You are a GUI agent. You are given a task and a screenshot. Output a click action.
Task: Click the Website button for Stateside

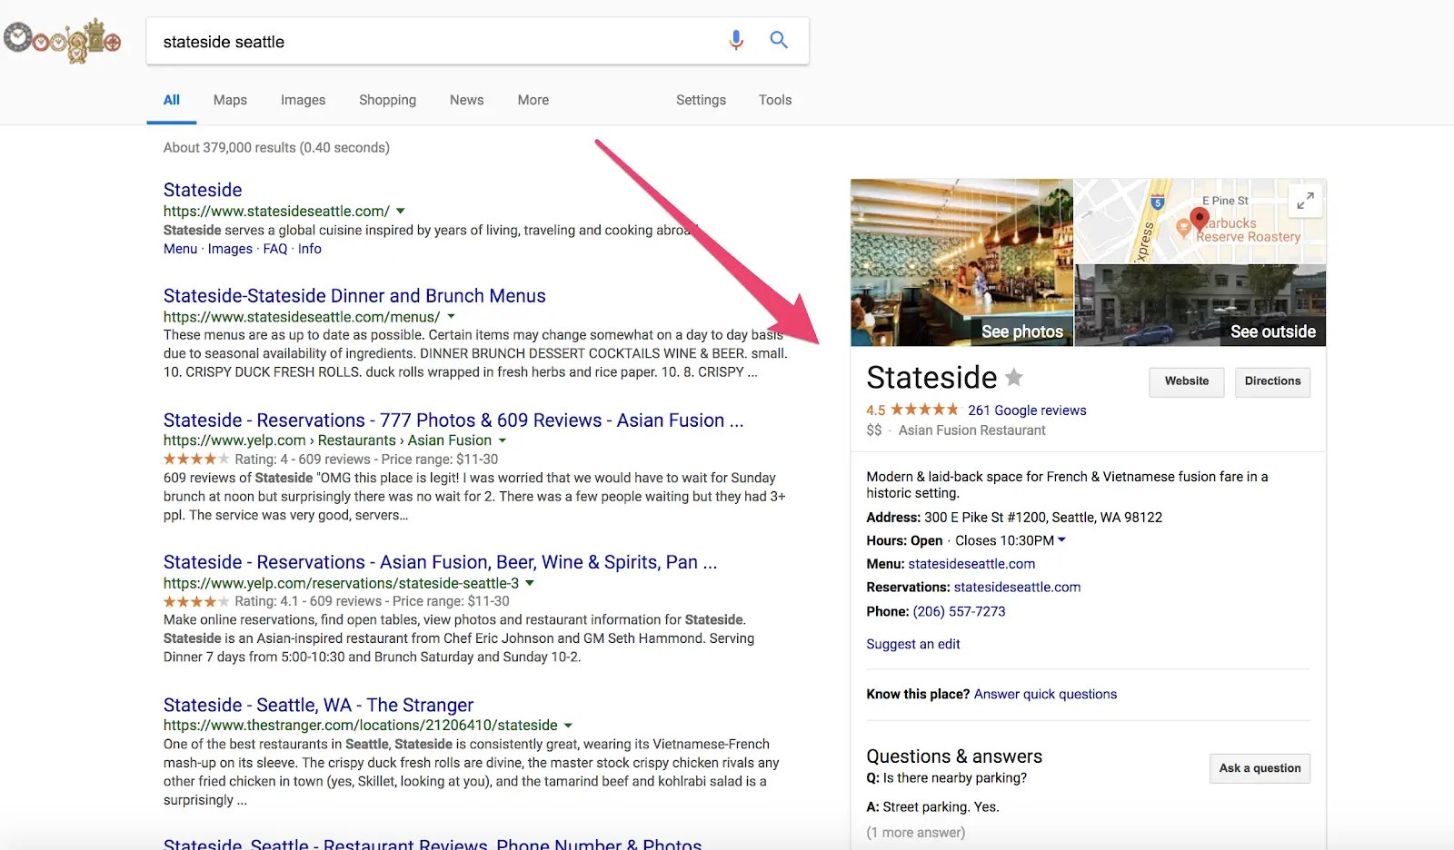pos(1186,381)
